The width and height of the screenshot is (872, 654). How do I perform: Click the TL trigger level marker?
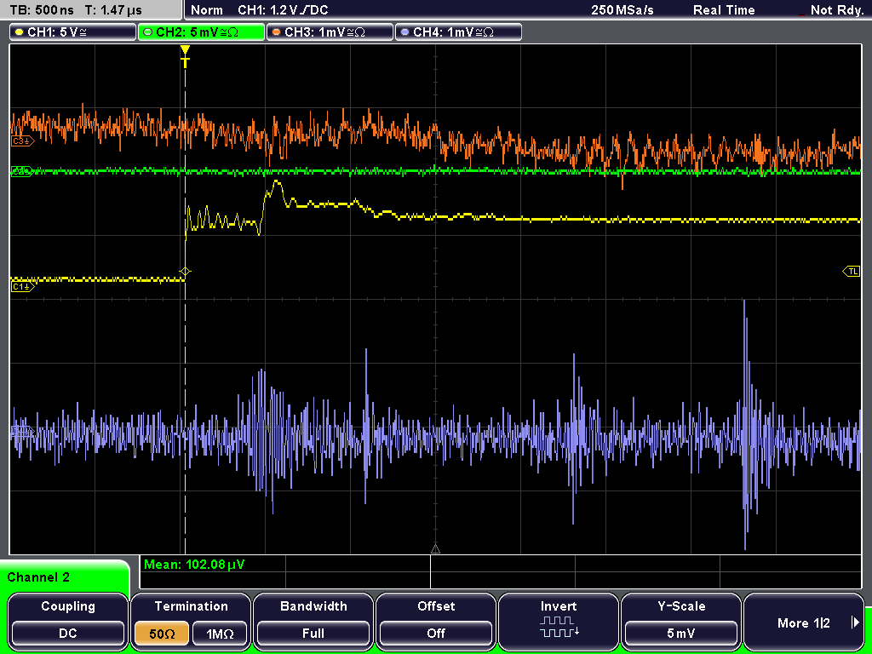tap(852, 272)
